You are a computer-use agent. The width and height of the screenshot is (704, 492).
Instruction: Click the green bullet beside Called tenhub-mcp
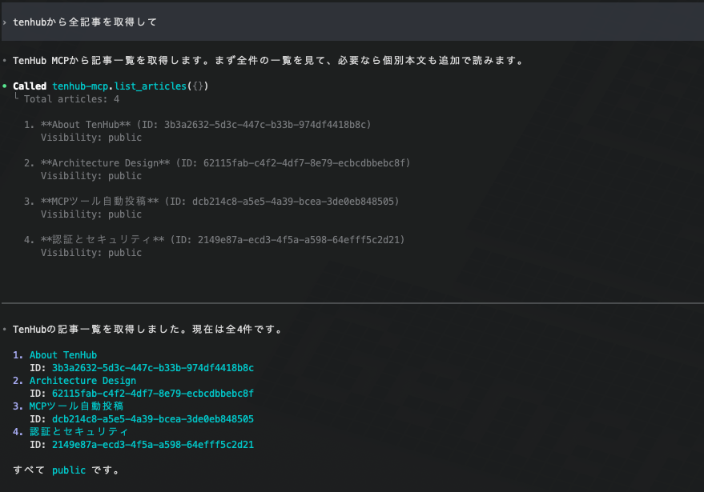tap(5, 86)
